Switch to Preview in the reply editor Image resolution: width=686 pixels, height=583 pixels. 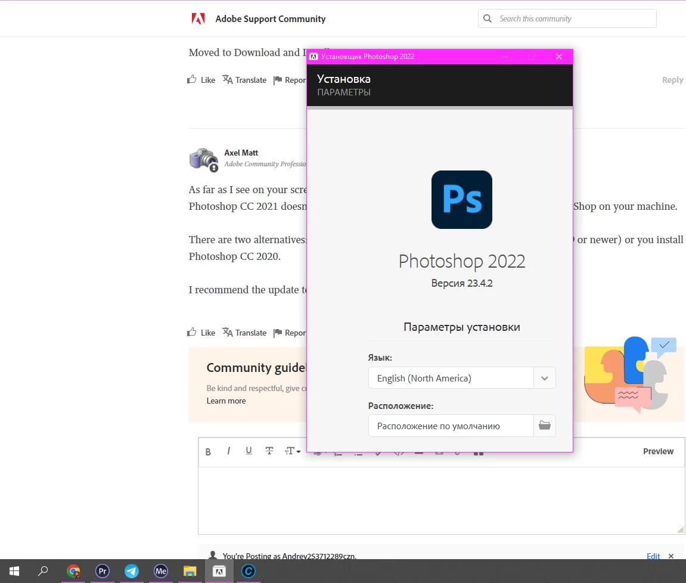click(658, 451)
